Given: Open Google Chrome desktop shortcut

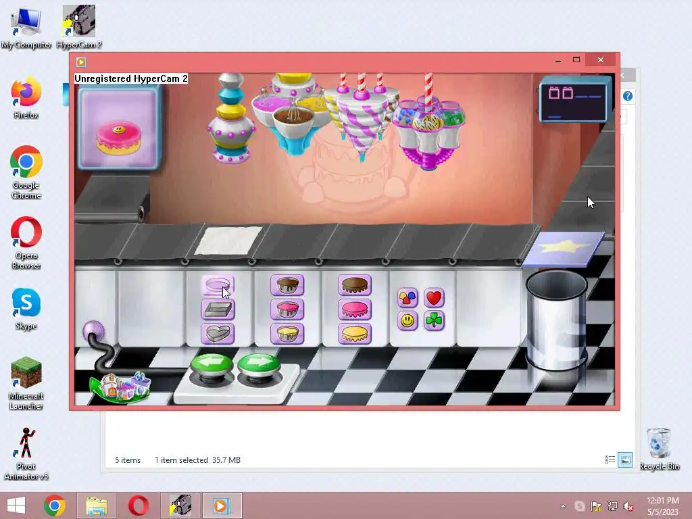Looking at the screenshot, I should click(x=26, y=172).
